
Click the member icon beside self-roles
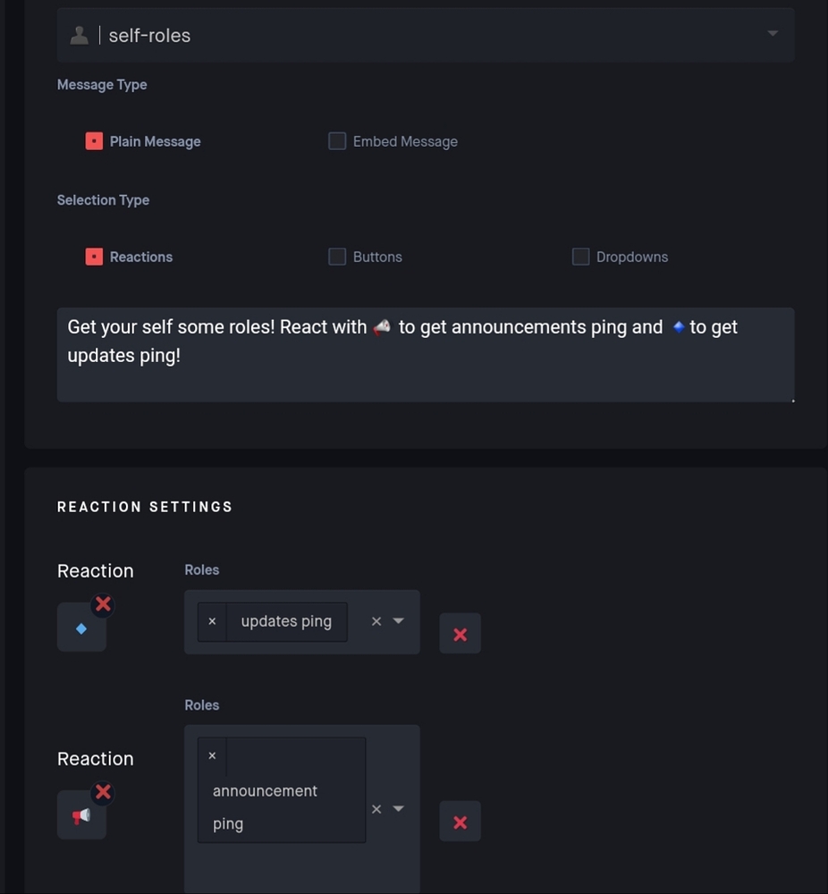(x=79, y=35)
